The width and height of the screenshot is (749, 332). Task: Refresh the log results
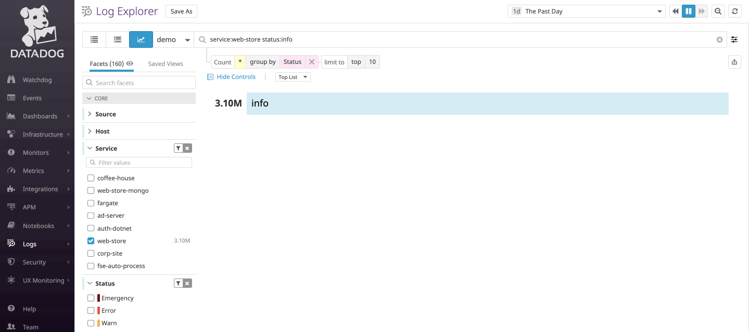coord(735,11)
